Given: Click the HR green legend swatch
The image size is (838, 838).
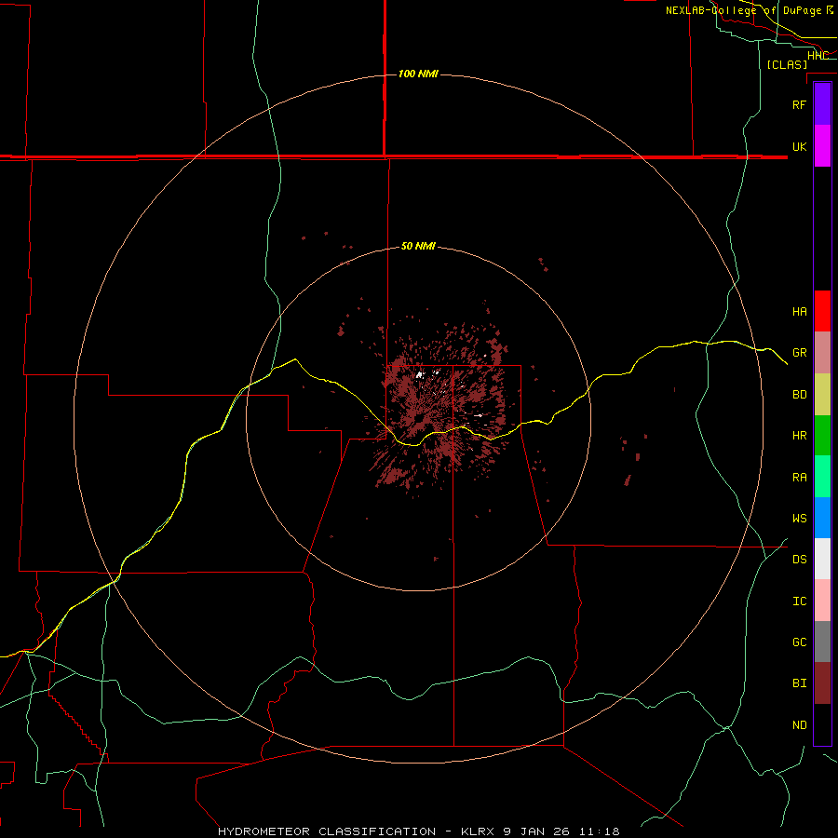Looking at the screenshot, I should 822,436.
